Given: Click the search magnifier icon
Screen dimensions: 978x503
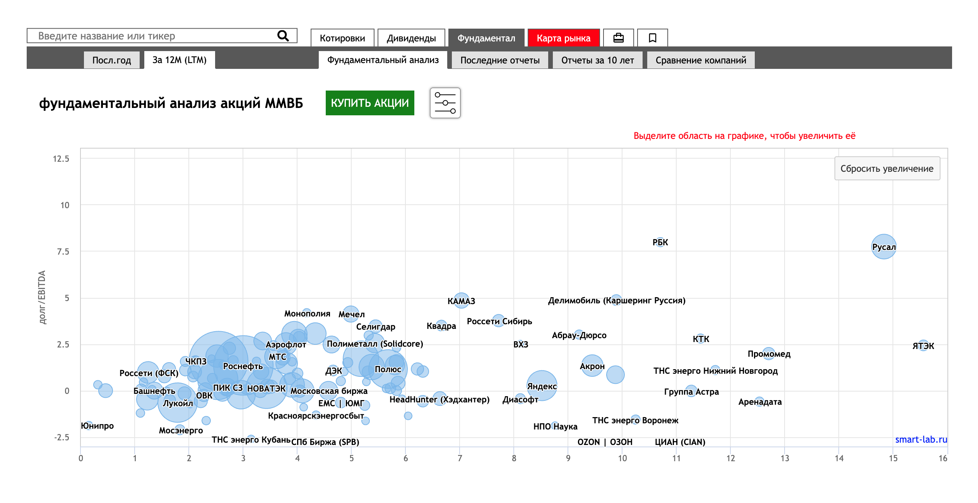Looking at the screenshot, I should (283, 36).
